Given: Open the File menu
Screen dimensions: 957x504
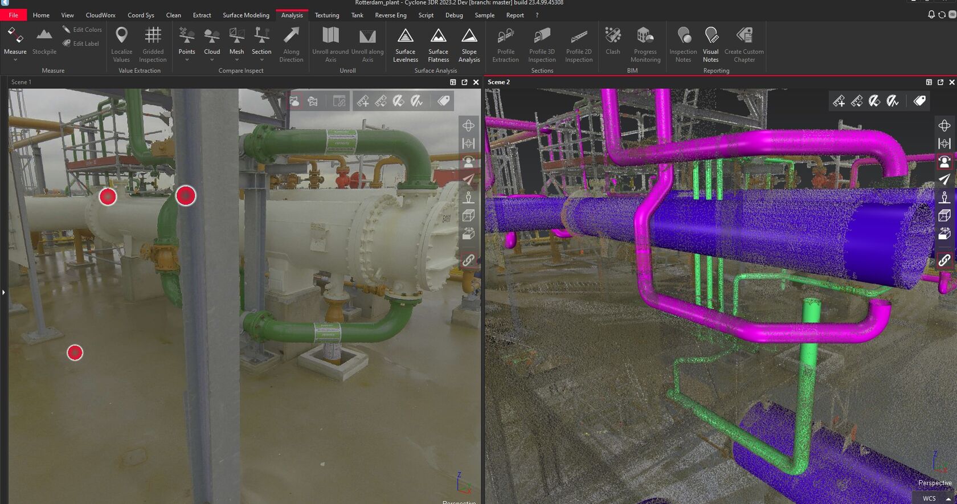Looking at the screenshot, I should (x=14, y=15).
